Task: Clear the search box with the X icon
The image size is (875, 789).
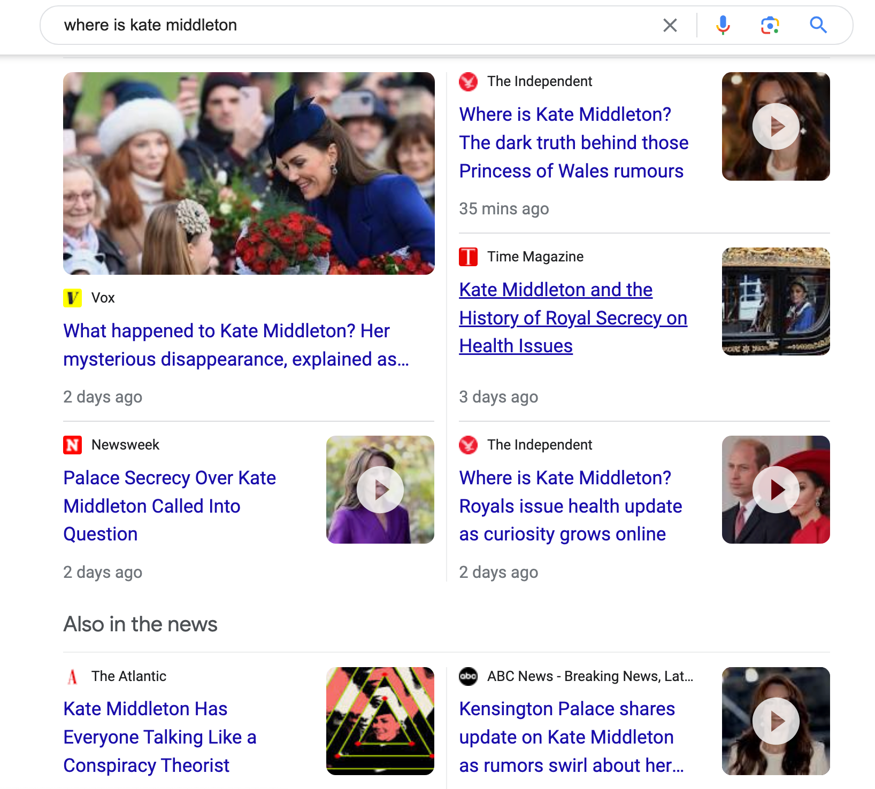Action: click(x=670, y=25)
